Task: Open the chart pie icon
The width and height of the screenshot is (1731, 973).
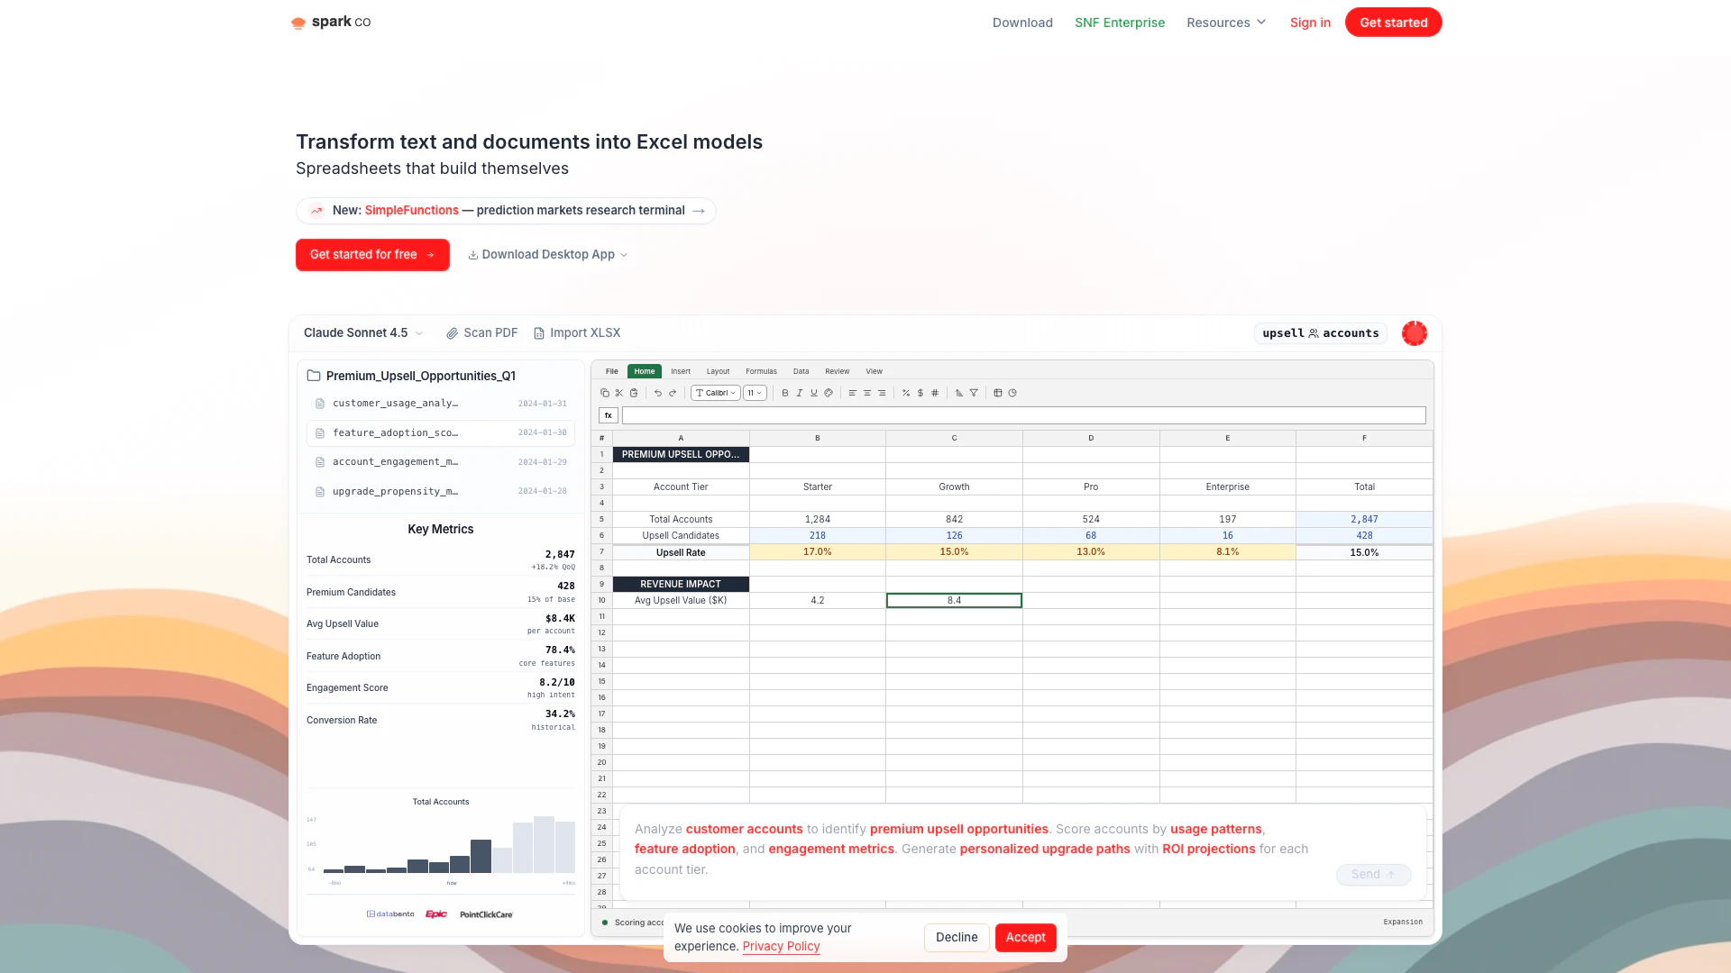Action: tap(1012, 393)
